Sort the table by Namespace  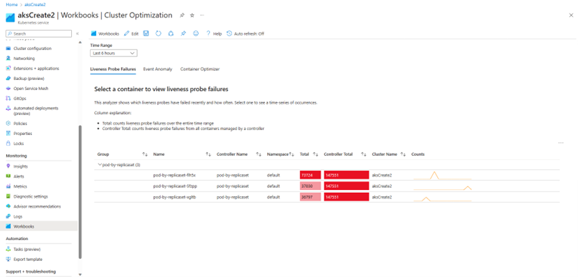pyautogui.click(x=291, y=155)
